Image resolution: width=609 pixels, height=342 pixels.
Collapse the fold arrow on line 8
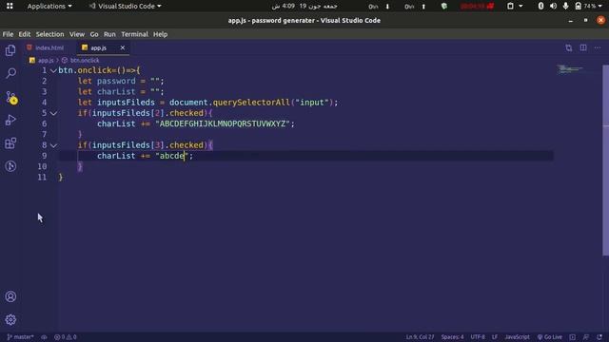(53, 145)
